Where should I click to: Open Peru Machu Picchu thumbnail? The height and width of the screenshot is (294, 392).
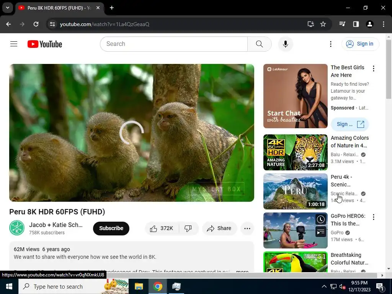click(295, 191)
